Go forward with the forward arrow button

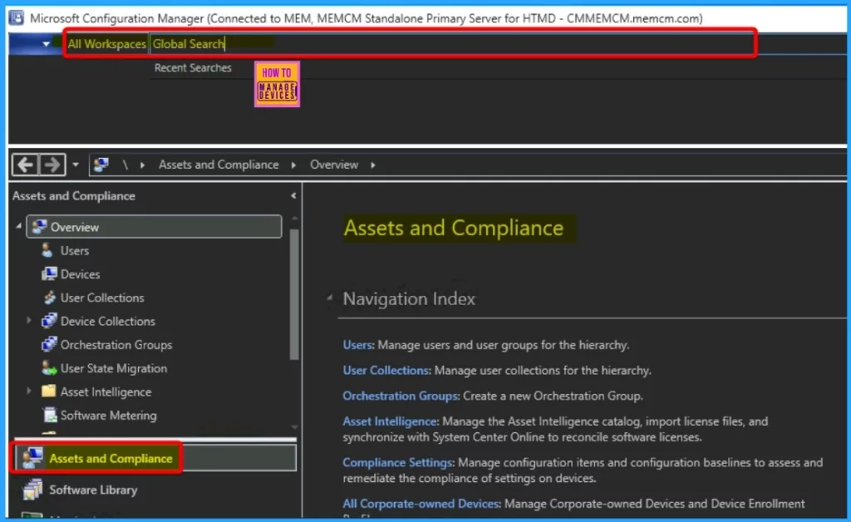(x=52, y=165)
